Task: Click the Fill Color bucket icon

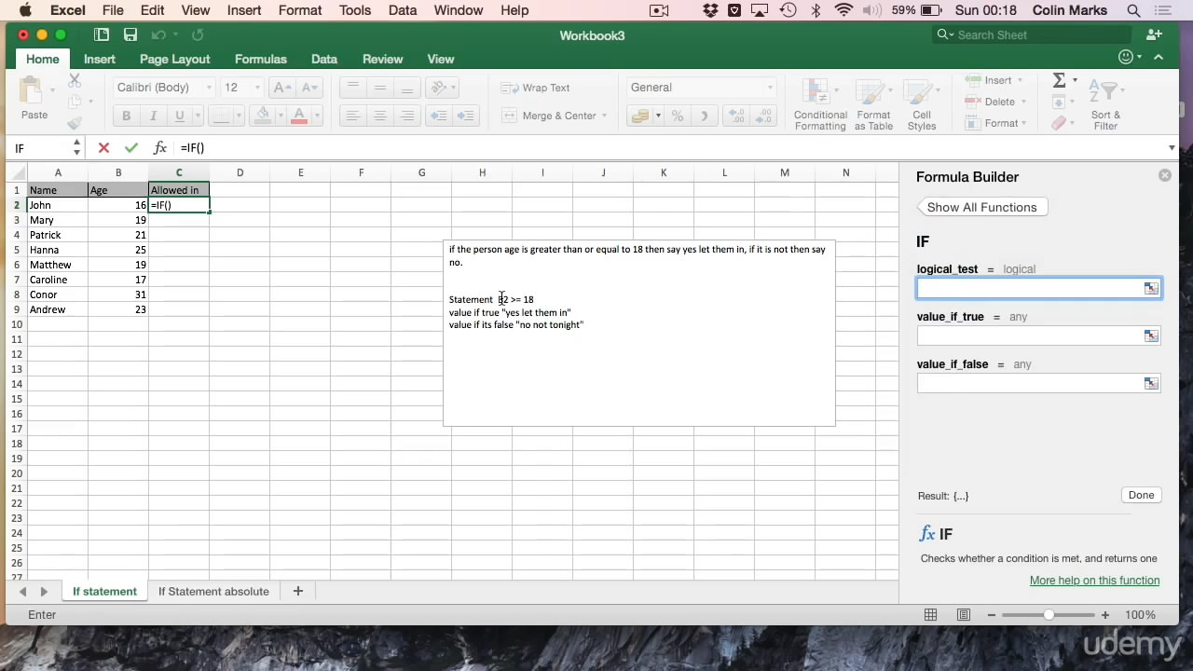Action: (263, 116)
